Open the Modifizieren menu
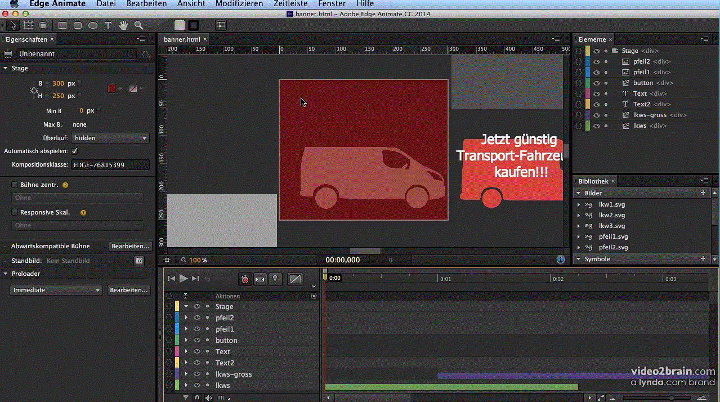This screenshot has width=720, height=402. (239, 4)
